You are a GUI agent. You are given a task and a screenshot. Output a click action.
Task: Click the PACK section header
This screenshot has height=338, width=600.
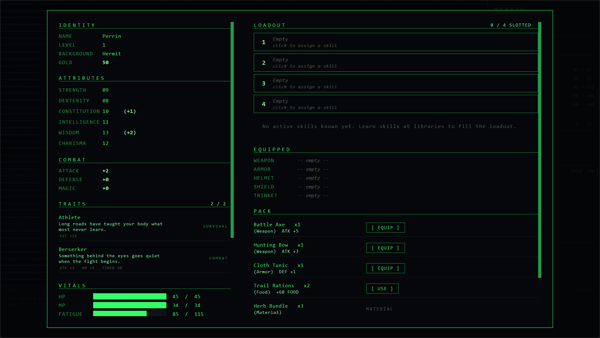(x=262, y=211)
